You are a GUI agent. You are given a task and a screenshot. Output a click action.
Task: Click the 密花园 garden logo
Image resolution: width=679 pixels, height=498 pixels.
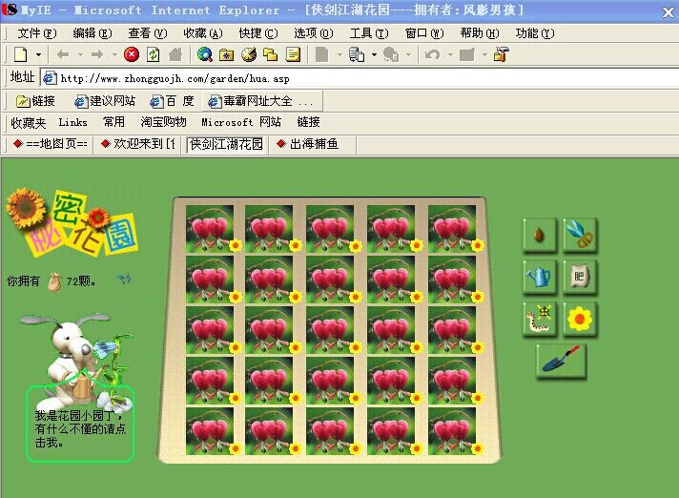point(72,222)
